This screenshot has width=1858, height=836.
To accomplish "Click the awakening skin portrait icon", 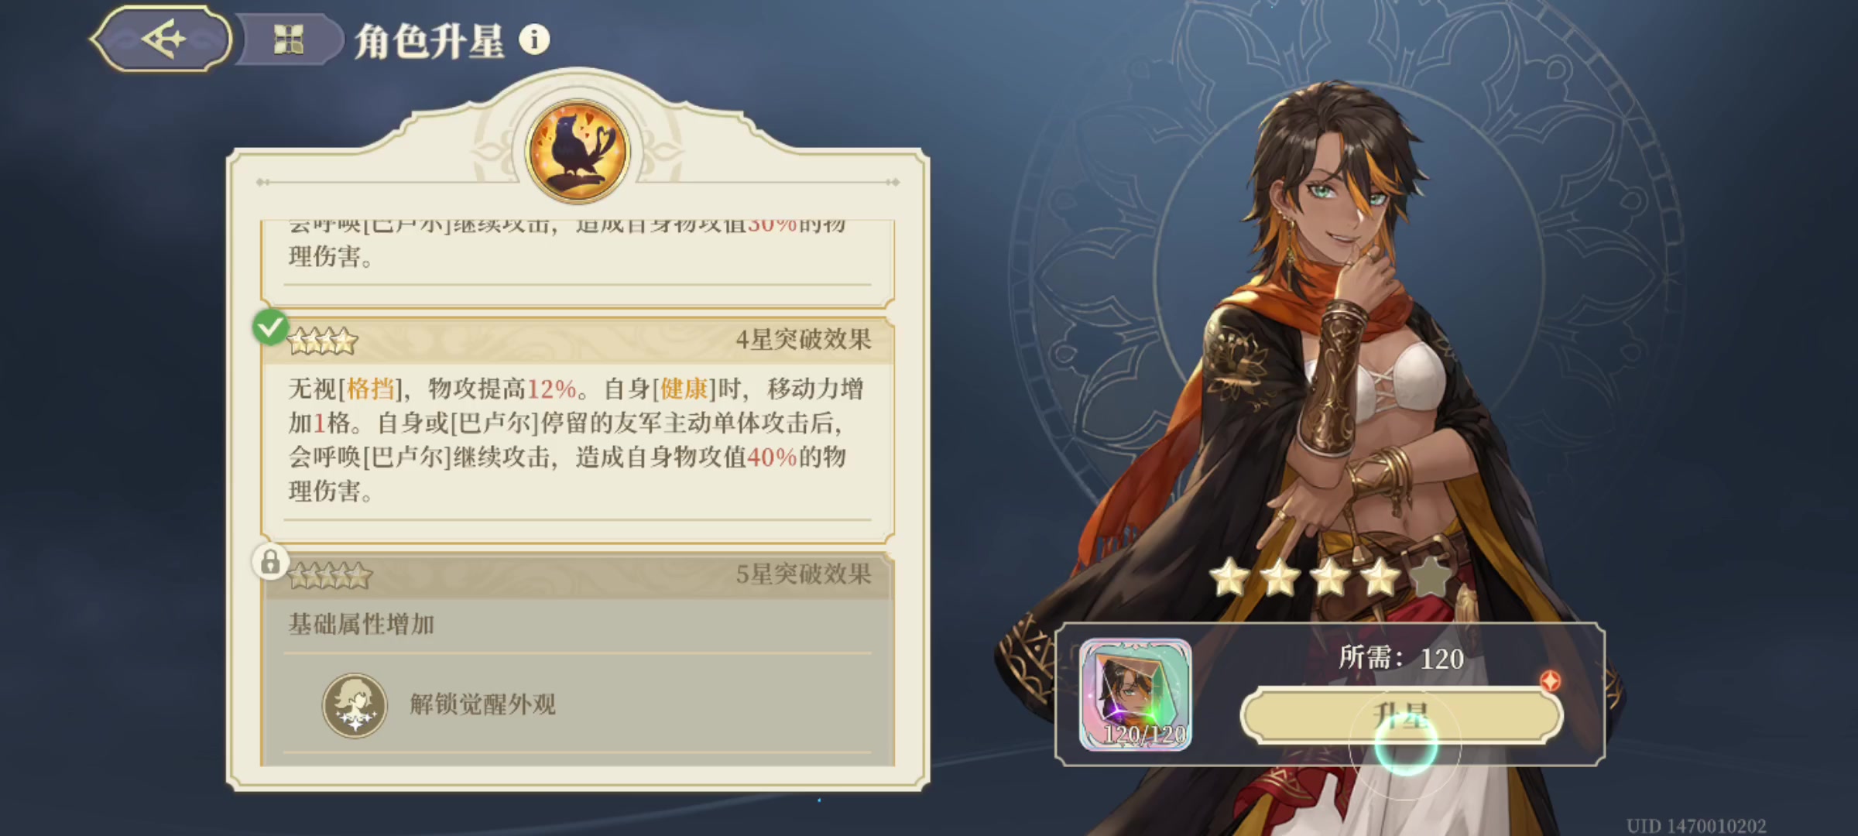I will (x=355, y=704).
